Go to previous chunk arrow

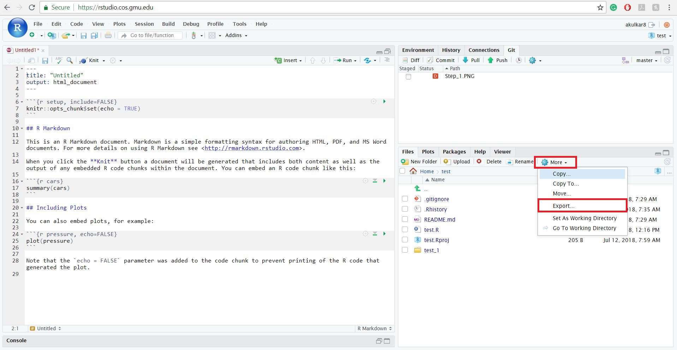(x=313, y=60)
